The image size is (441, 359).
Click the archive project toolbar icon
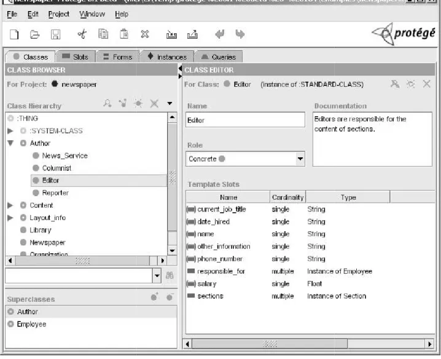click(171, 34)
